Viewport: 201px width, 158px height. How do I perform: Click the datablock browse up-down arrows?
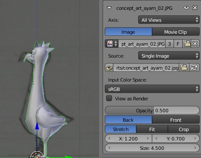pyautogui.click(x=116, y=44)
